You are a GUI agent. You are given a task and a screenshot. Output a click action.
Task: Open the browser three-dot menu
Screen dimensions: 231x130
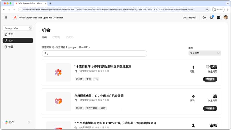pyautogui.click(x=228, y=10)
